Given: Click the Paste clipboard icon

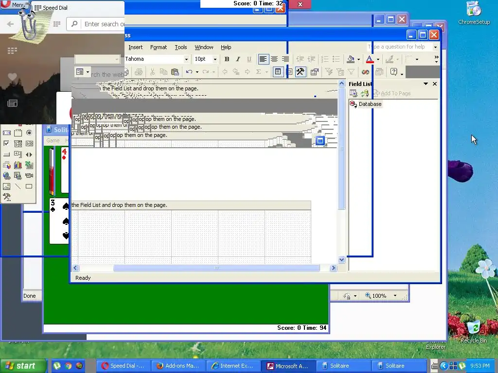Looking at the screenshot, I should click(x=175, y=72).
